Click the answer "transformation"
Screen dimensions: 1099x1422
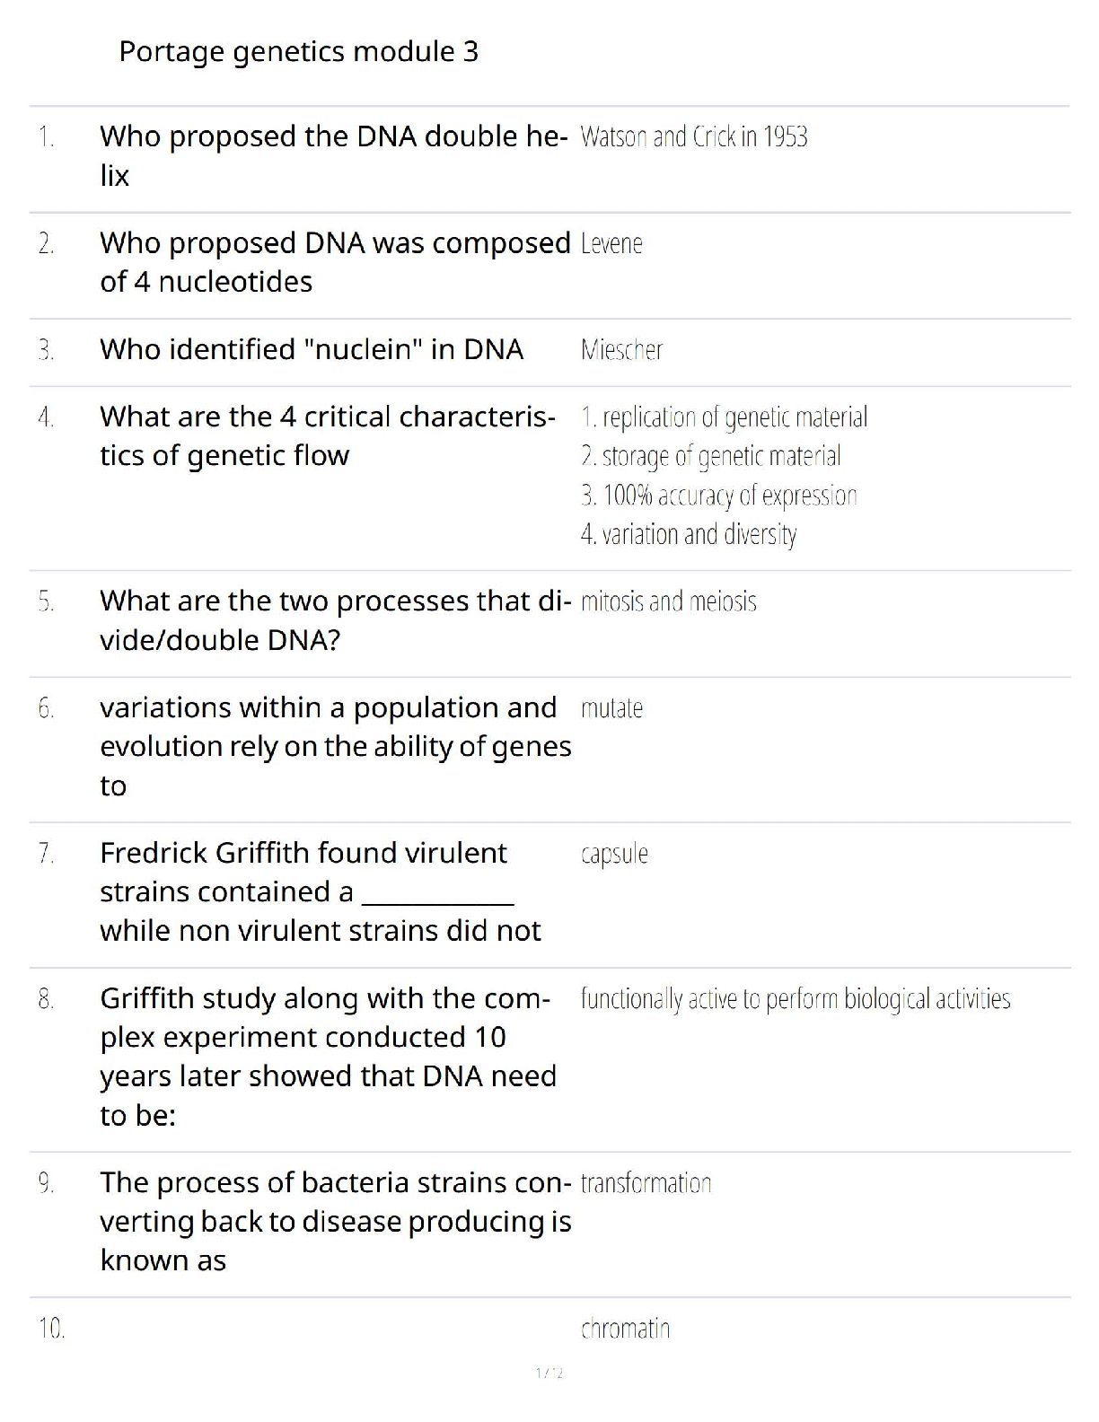(646, 1183)
